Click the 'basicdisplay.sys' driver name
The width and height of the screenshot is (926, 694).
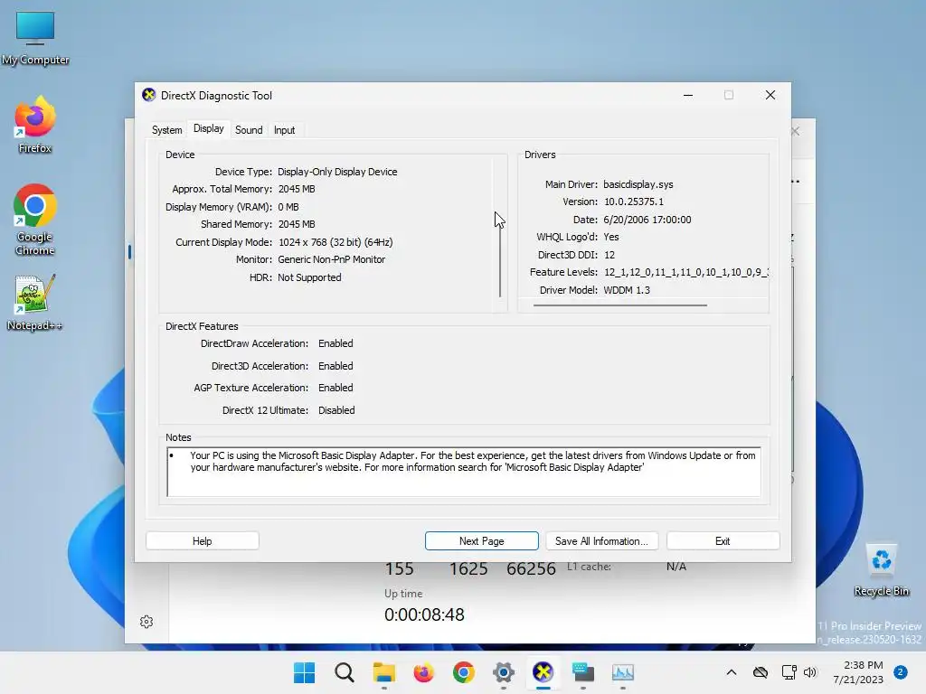click(x=638, y=184)
